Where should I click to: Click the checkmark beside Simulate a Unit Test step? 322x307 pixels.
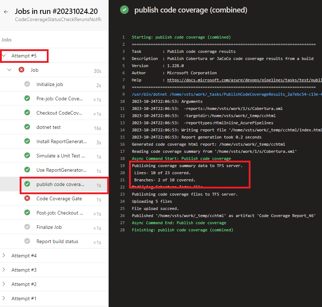click(27, 155)
